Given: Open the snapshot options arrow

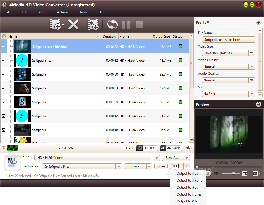Looking at the screenshot, I should 260,174.
